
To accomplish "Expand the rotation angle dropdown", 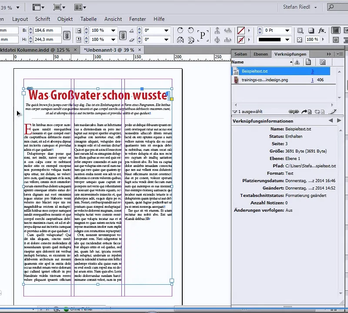I will (166, 30).
